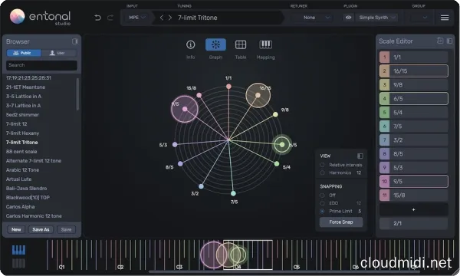Screen dimensions: 460x276
Task: Open the Simple Synth plugin dropdown
Action: (x=377, y=18)
